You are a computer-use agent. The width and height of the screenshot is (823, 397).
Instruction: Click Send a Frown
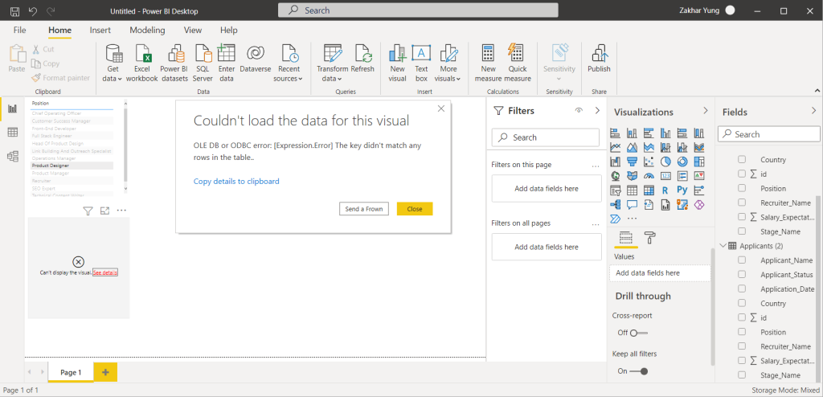point(364,208)
